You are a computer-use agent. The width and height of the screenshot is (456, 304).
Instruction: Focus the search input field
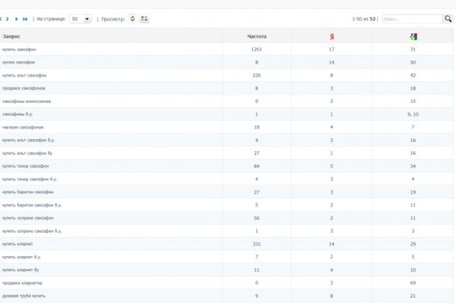pos(412,19)
